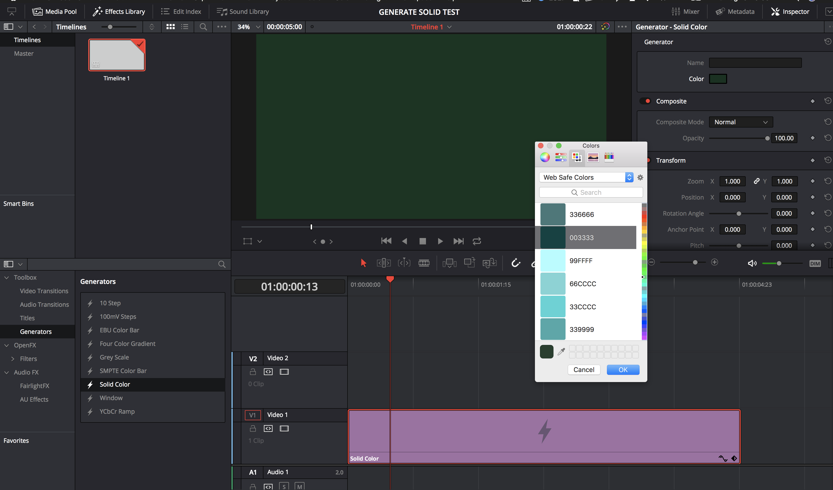Switch to image palettes tab in Colors

593,157
